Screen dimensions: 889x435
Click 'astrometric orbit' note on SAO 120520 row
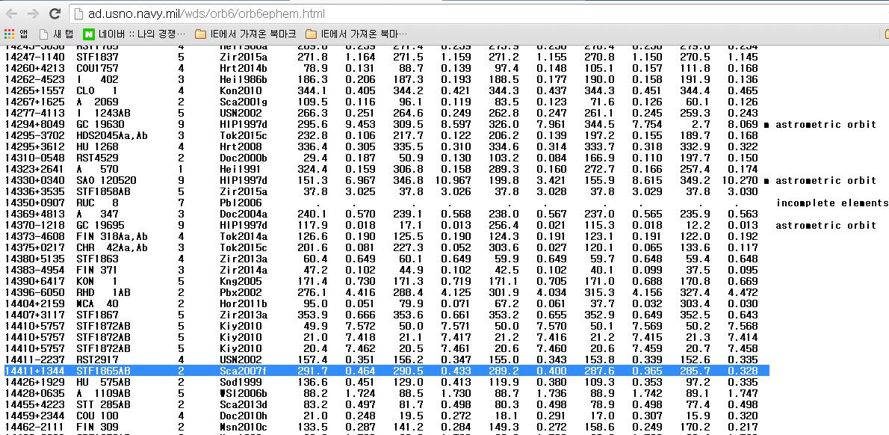tap(825, 180)
